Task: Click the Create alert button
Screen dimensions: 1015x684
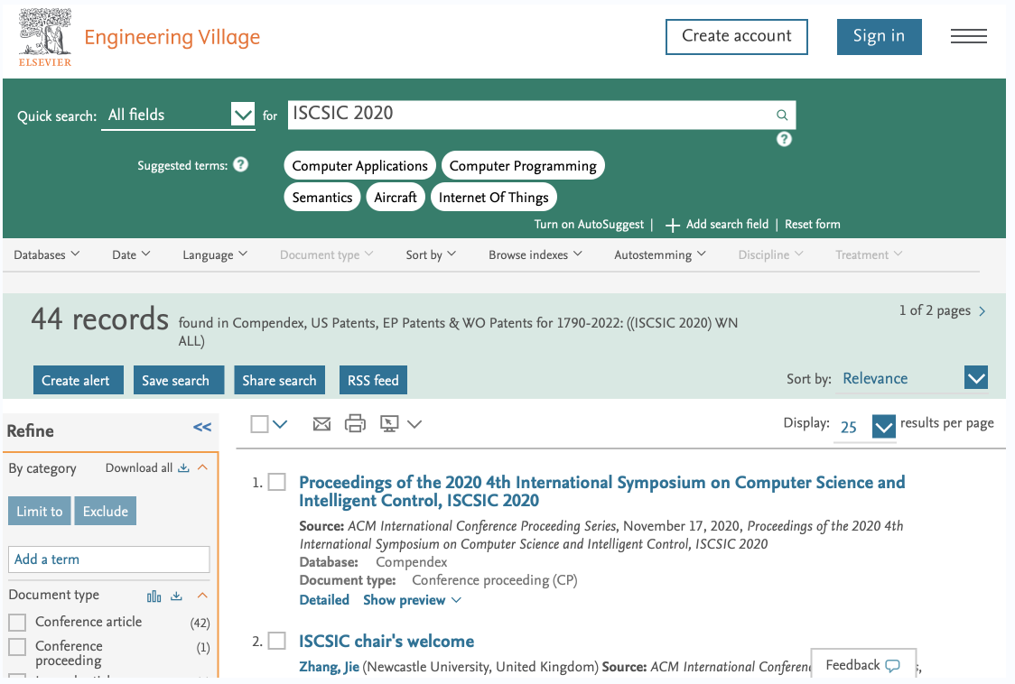Action: tap(78, 380)
